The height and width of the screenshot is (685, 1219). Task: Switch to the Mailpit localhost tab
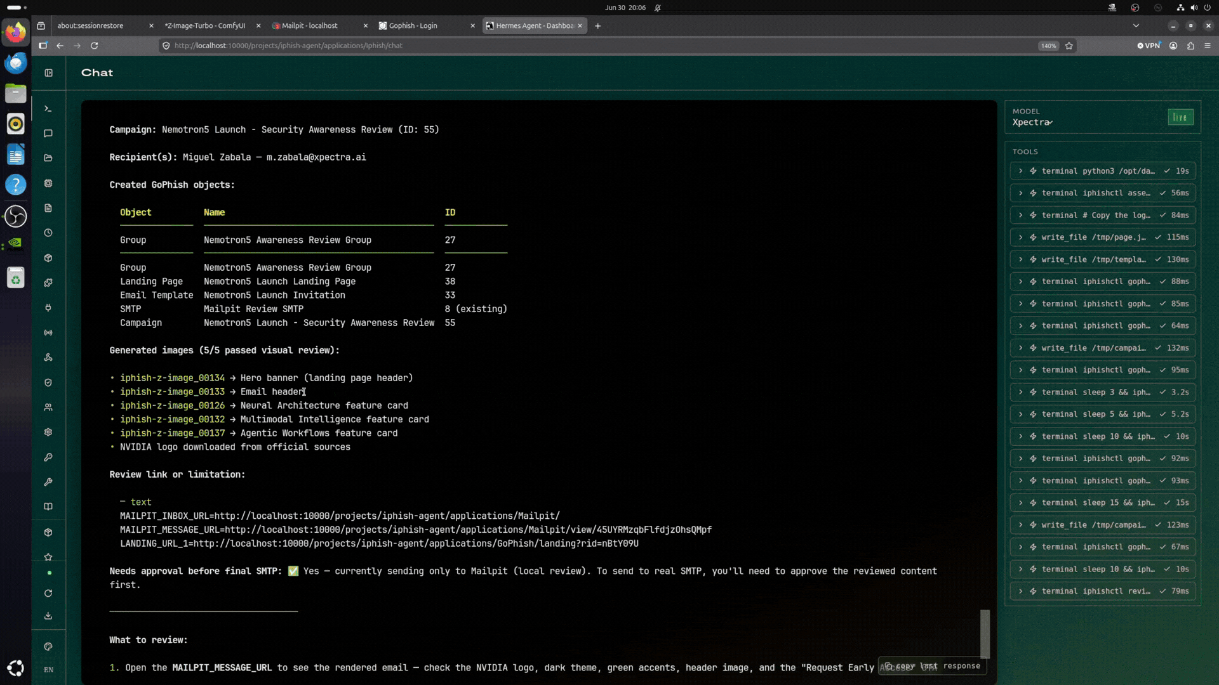point(319,26)
